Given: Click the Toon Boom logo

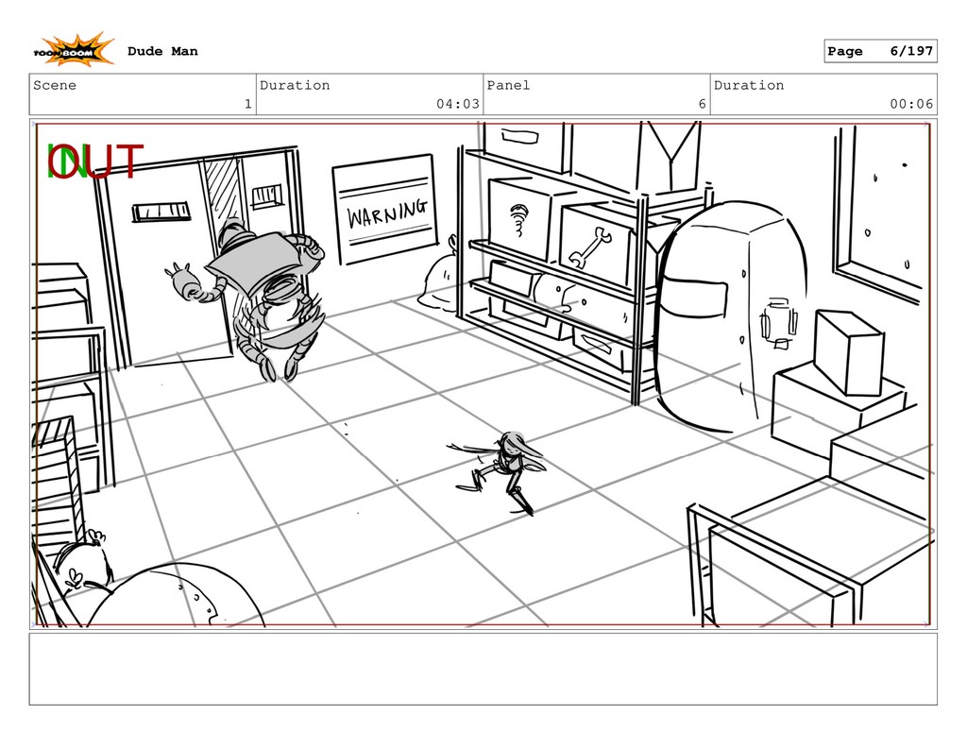Looking at the screenshot, I should coord(74,50).
